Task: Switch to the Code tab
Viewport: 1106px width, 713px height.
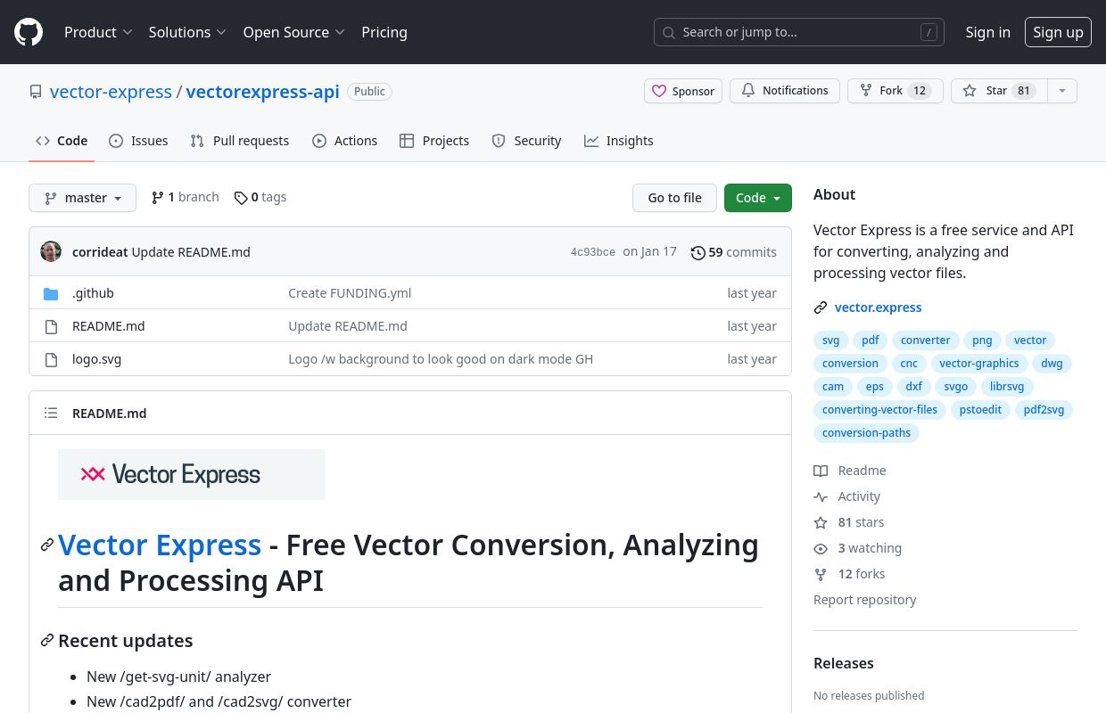Action: click(62, 141)
